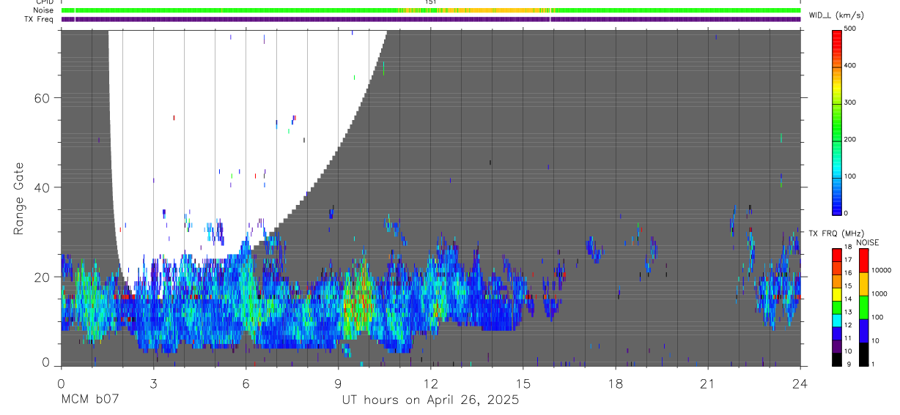Click the 'TX Freq' row label at top left
Viewport: 900px width, 415px height.
[x=40, y=19]
